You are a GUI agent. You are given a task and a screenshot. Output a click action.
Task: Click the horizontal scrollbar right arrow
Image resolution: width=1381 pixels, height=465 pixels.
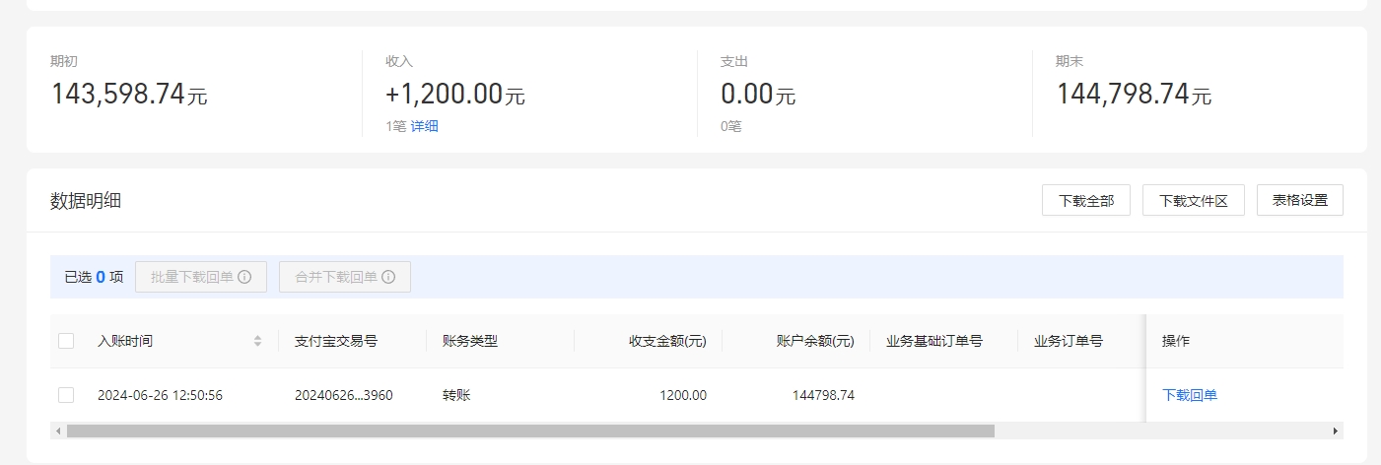coord(1336,431)
